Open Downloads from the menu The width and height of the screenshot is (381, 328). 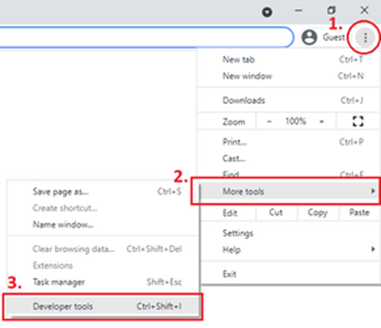[x=243, y=100]
